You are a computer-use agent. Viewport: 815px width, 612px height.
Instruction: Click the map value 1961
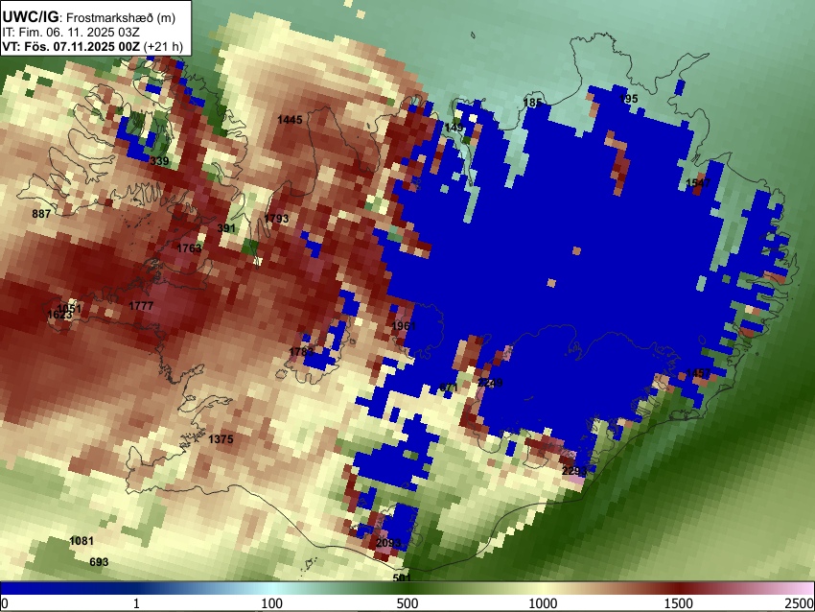404,326
